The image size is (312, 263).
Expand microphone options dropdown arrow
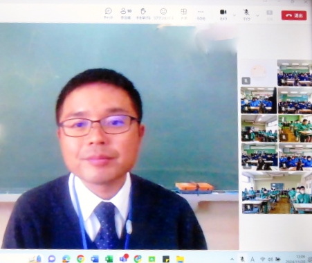coord(258,15)
